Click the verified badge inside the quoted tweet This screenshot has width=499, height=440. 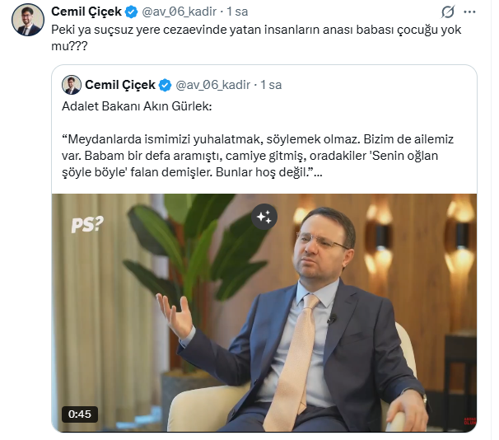[166, 86]
